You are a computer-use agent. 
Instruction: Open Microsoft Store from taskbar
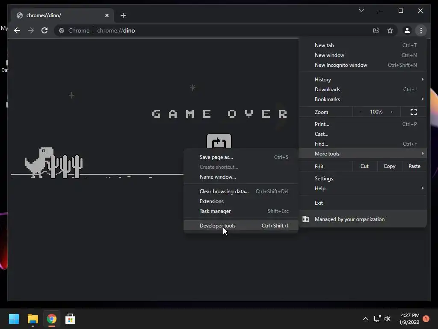click(x=70, y=319)
